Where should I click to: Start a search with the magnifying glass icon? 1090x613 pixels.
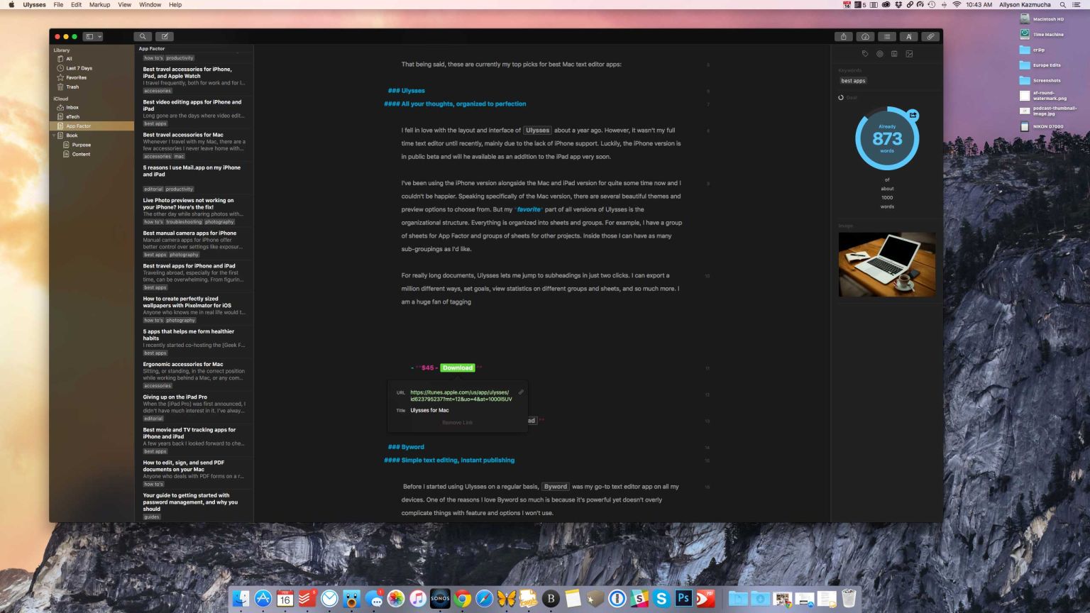(x=143, y=36)
